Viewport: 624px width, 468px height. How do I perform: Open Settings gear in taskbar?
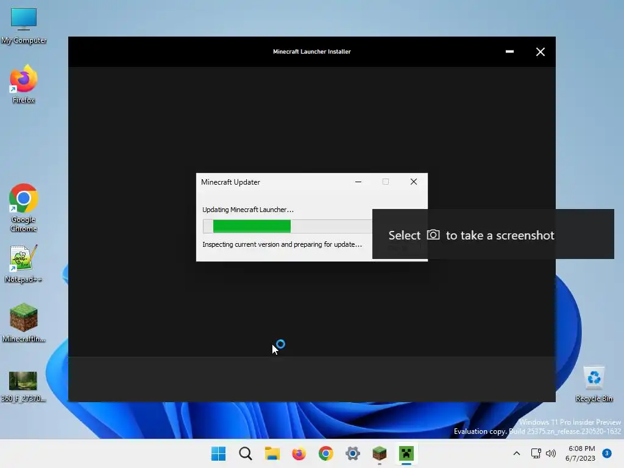click(x=353, y=453)
